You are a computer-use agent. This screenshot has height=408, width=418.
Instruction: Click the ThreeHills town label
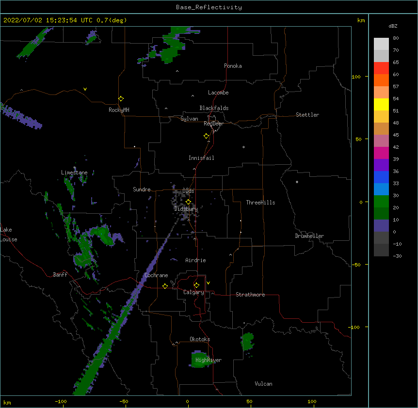(x=260, y=203)
